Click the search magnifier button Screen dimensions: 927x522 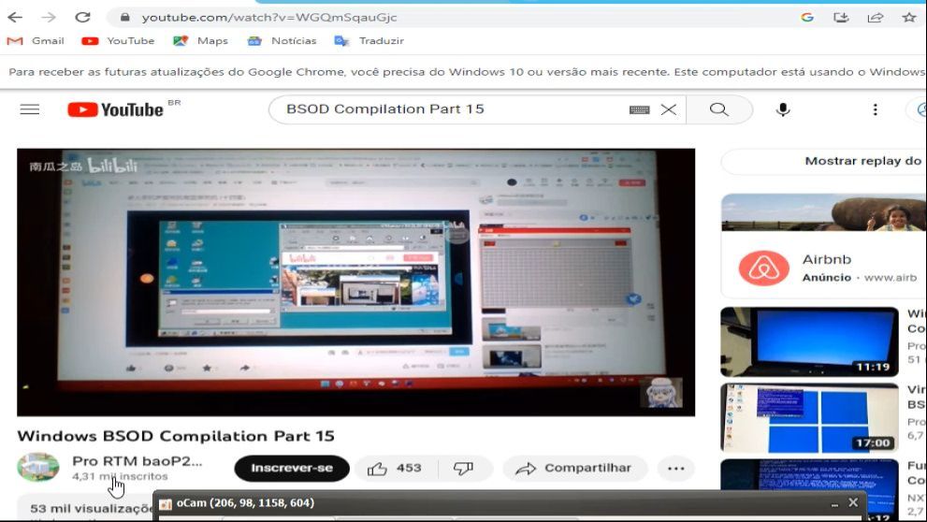pos(718,109)
